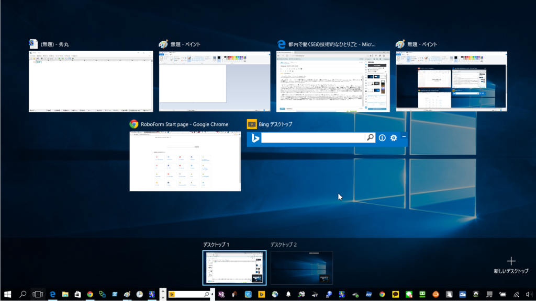The width and height of the screenshot is (536, 301).
Task: Click the battery tray icon
Action: (x=502, y=294)
